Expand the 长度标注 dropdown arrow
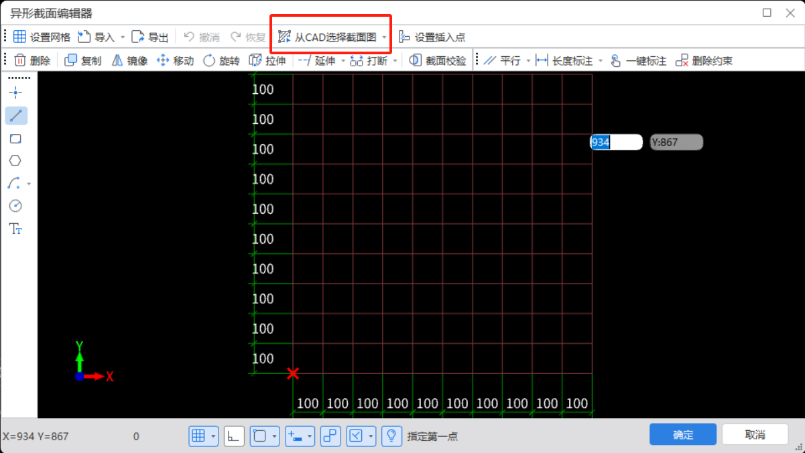Viewport: 805px width, 453px height. [x=601, y=61]
